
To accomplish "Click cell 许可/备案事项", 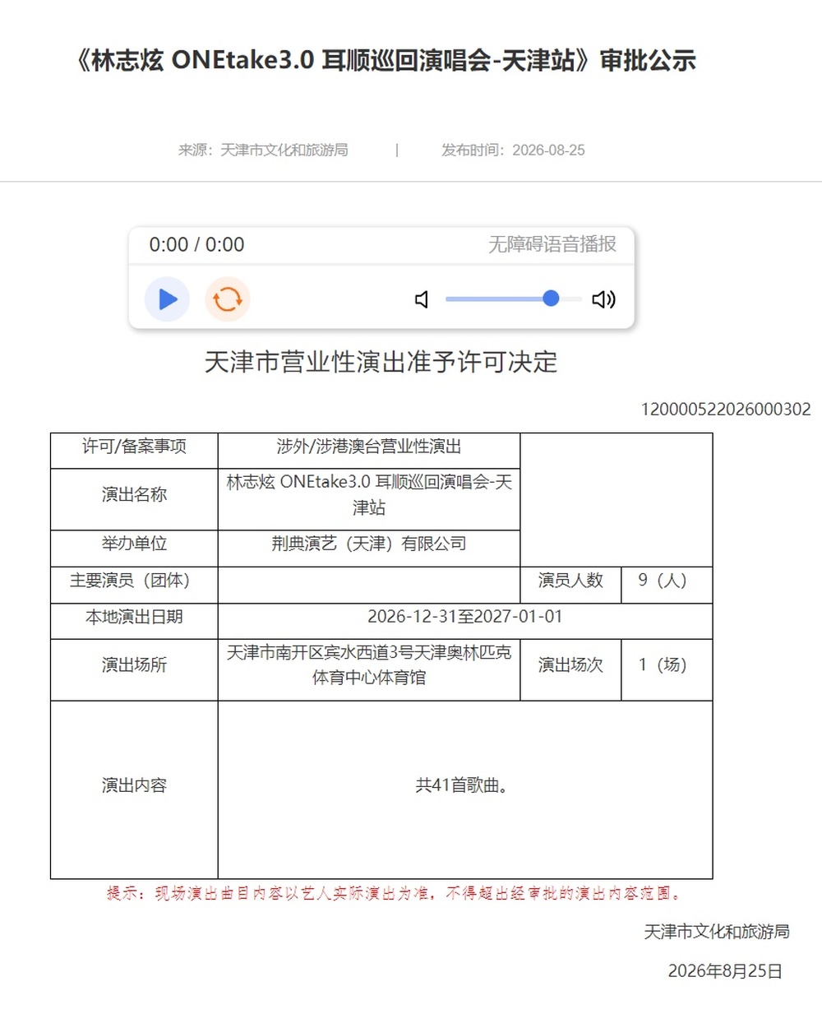I will point(134,451).
